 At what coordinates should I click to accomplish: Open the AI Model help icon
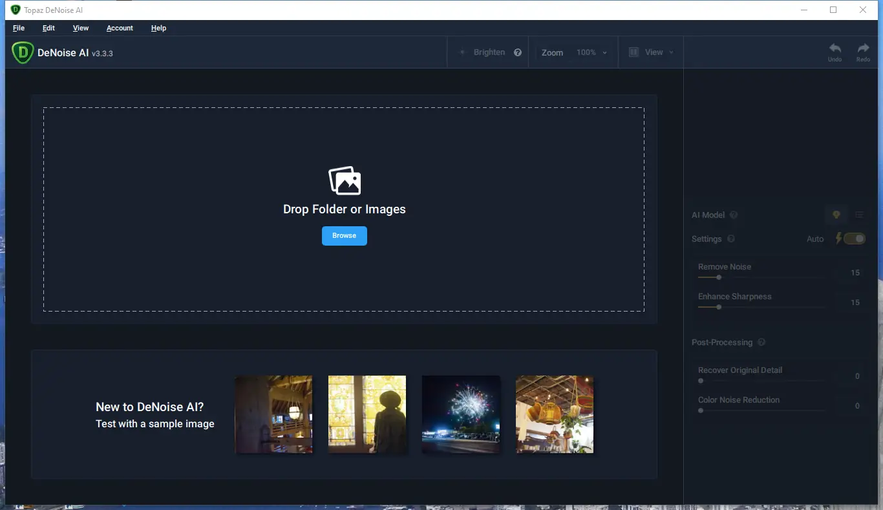(x=734, y=215)
